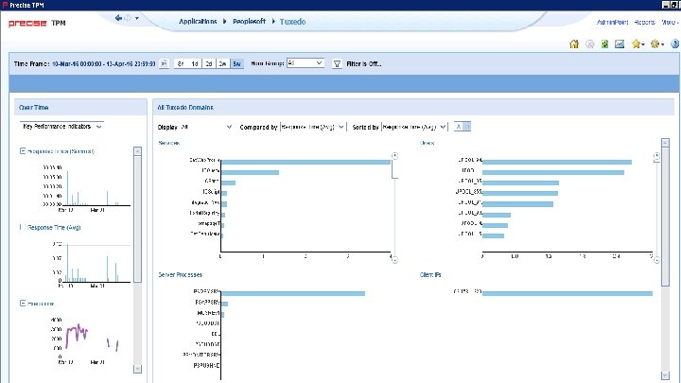Click the main panel scroll-down arrow
681x383 pixels.
(x=665, y=375)
